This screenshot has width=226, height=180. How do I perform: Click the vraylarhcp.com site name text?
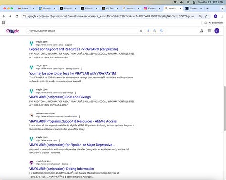pyautogui.click(x=43, y=161)
